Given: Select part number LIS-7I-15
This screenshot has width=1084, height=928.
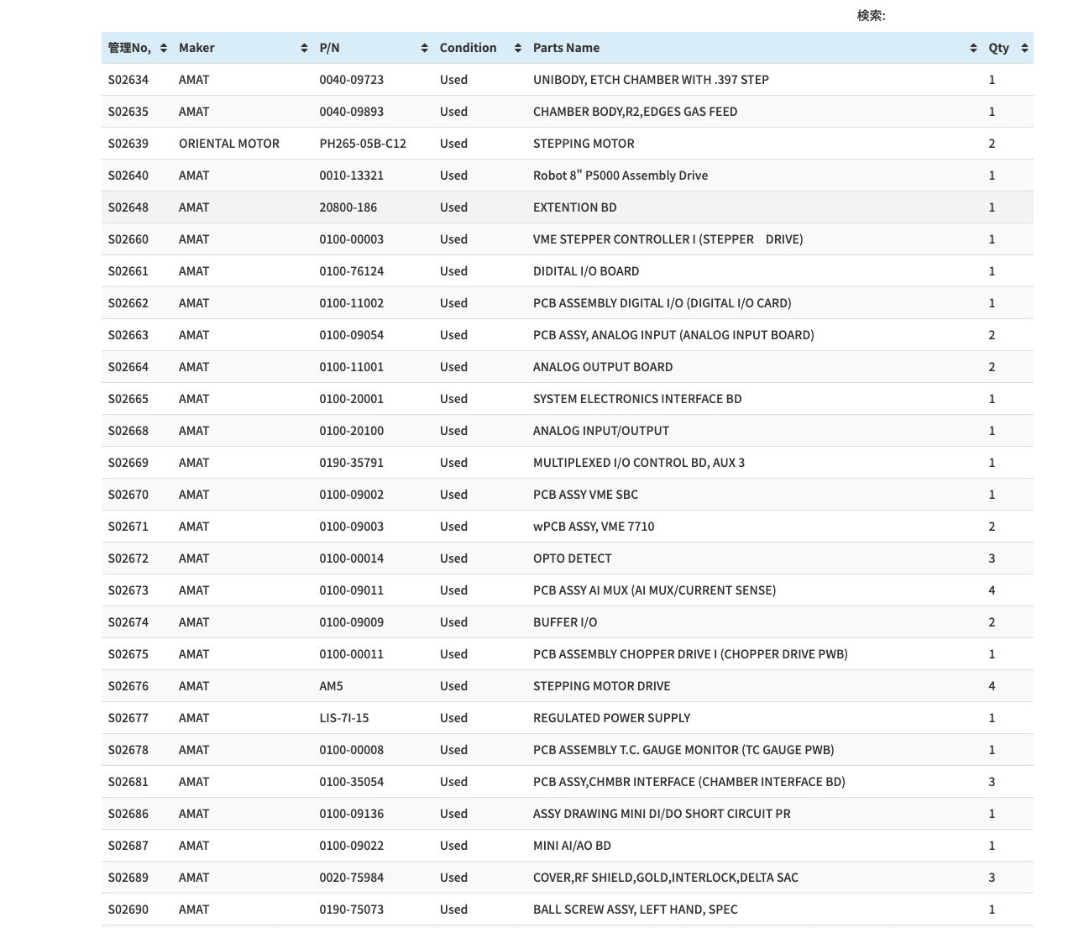Looking at the screenshot, I should (343, 718).
